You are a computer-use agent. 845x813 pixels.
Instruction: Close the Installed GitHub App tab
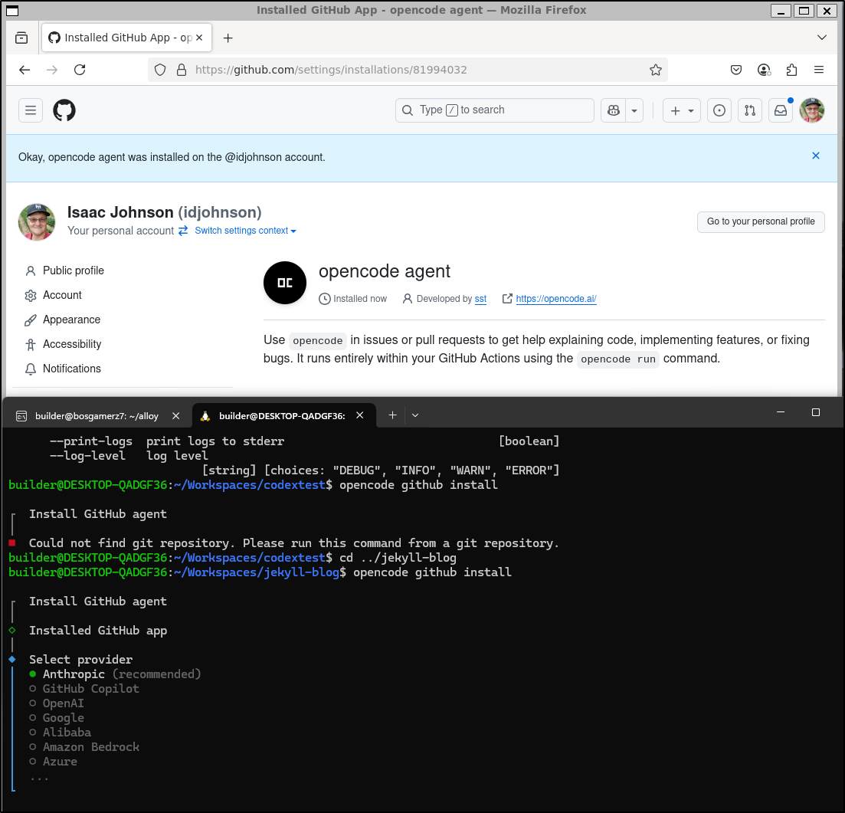[199, 38]
